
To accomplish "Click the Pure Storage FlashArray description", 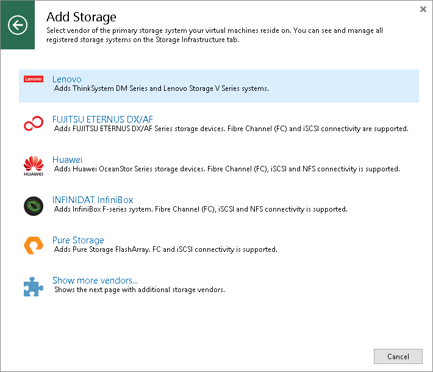I will [166, 249].
